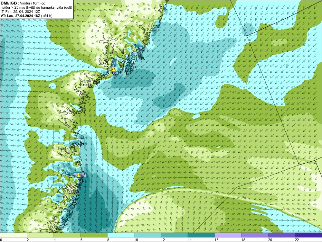Click the legend tick label 20
This screenshot has height=242, width=322.
pyautogui.click(x=270, y=240)
